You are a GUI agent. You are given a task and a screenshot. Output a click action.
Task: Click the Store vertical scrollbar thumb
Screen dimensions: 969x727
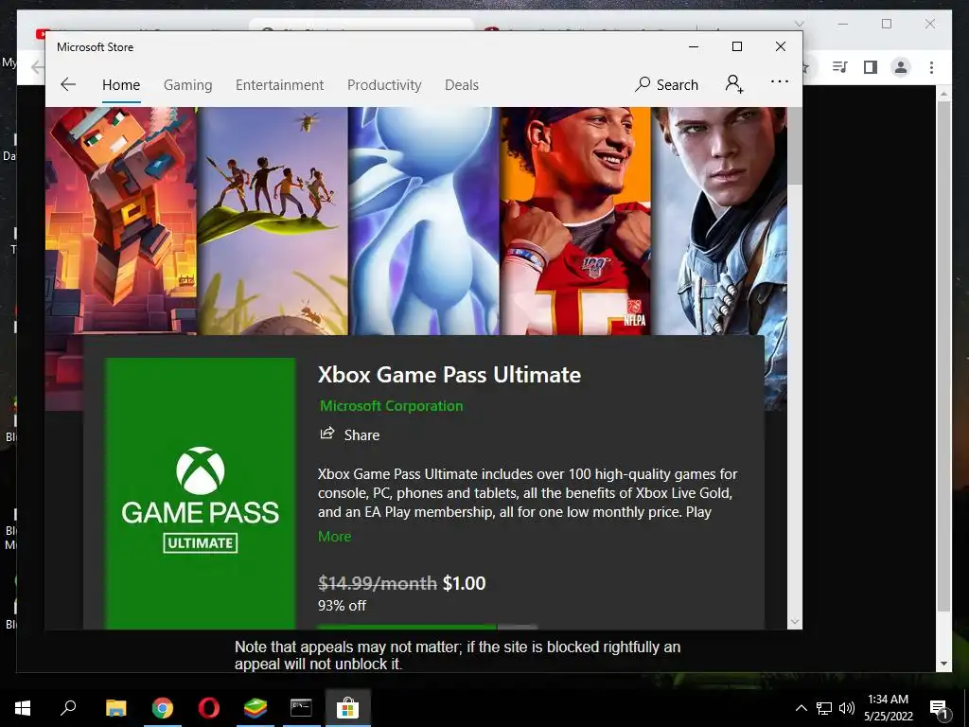pos(795,146)
